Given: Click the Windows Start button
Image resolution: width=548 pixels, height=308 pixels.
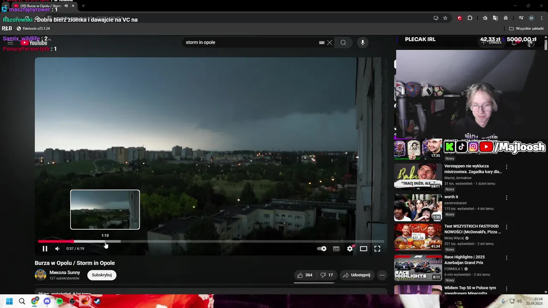Looking at the screenshot, I should click(9, 301).
